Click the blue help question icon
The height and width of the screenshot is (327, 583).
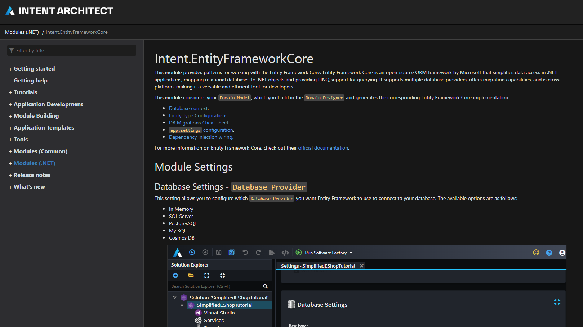coord(549,253)
